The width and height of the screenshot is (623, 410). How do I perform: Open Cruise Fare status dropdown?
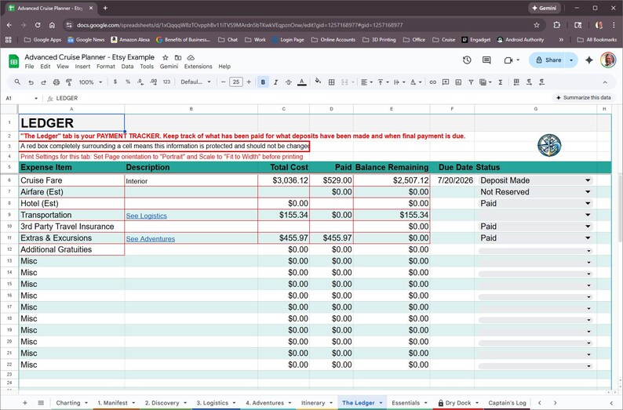click(x=588, y=180)
